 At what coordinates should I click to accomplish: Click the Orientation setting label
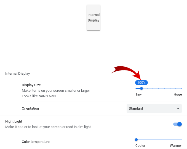coord(30,109)
